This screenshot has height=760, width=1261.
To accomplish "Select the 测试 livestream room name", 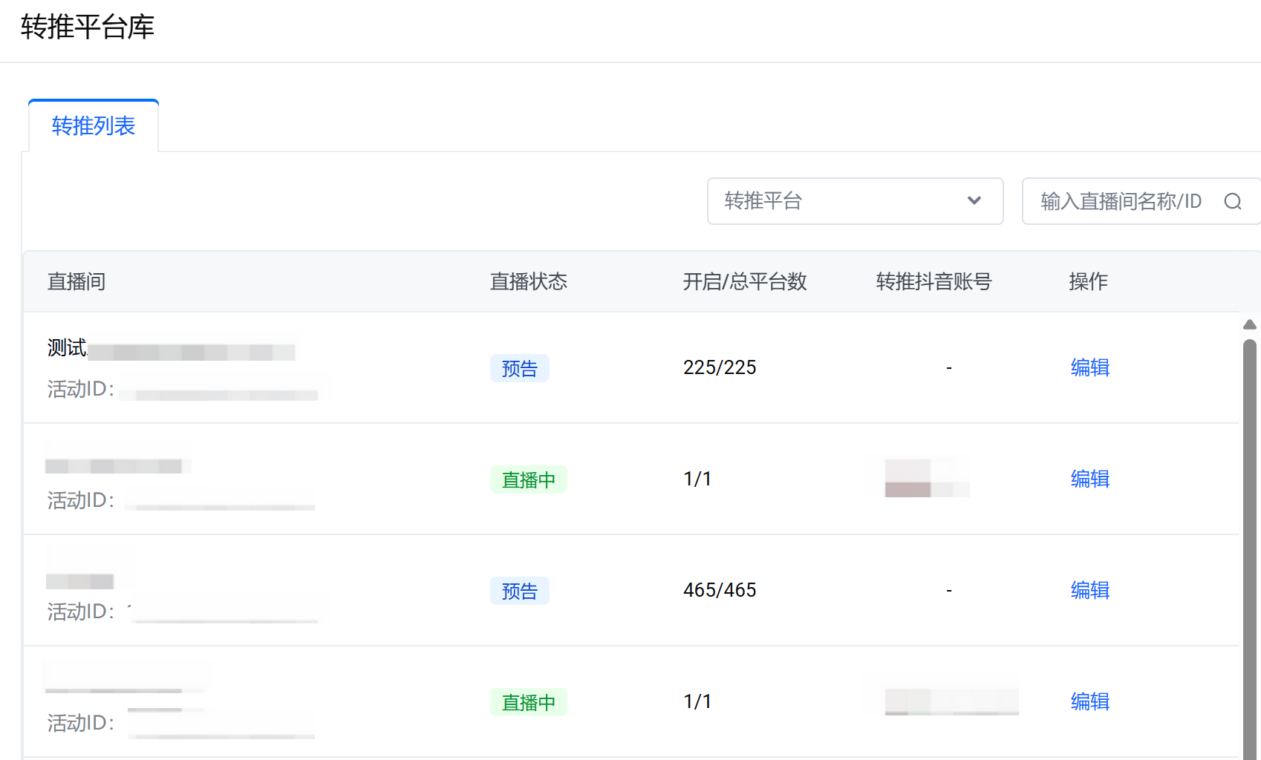I will [x=67, y=347].
